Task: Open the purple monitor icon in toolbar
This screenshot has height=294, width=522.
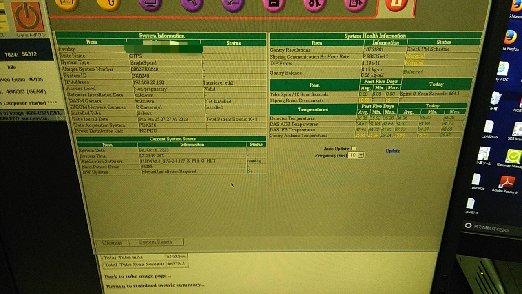Action: (150, 3)
